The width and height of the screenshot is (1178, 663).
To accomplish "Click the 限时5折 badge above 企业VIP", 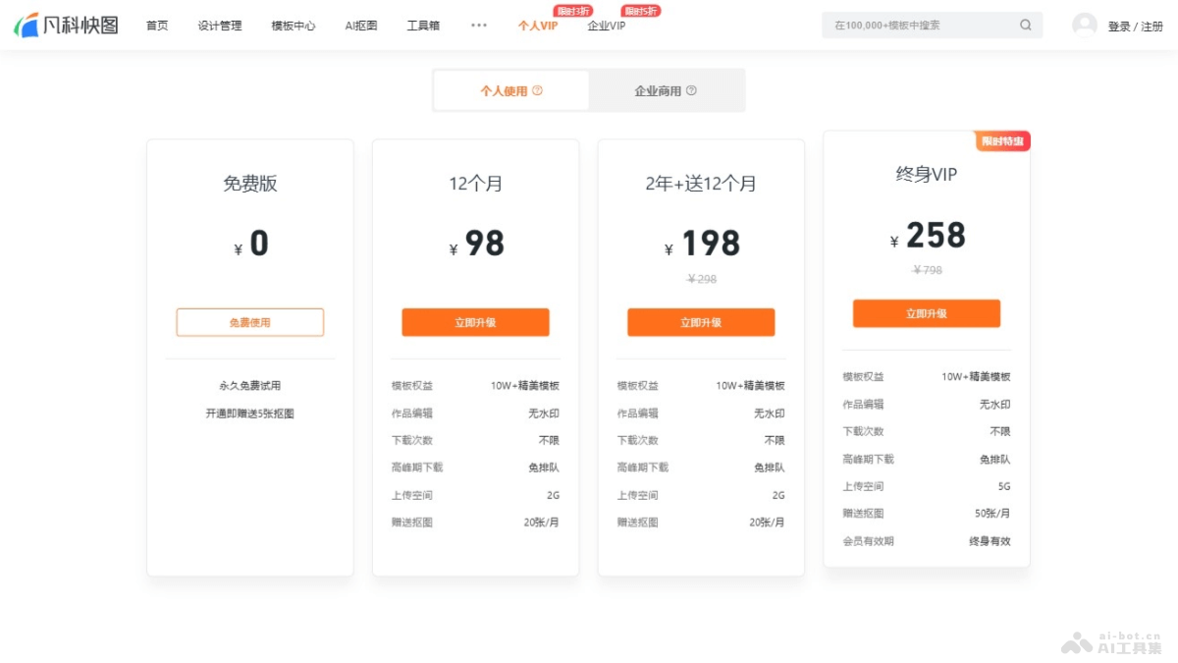I will [638, 11].
